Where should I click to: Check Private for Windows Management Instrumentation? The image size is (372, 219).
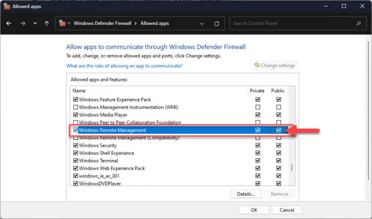point(258,107)
